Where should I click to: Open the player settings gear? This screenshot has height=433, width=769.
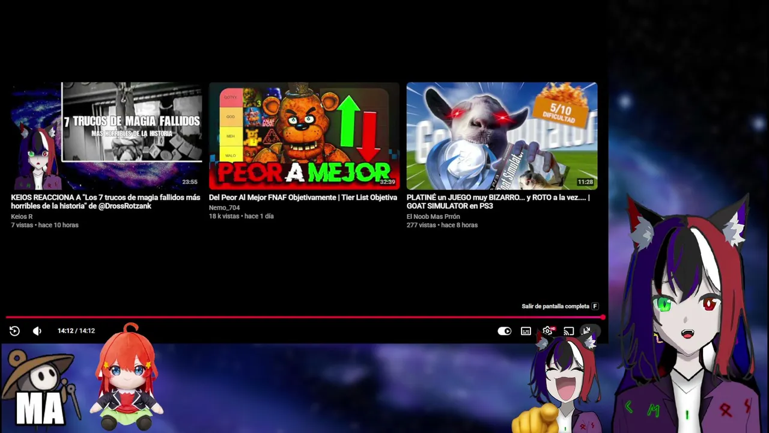coord(547,331)
